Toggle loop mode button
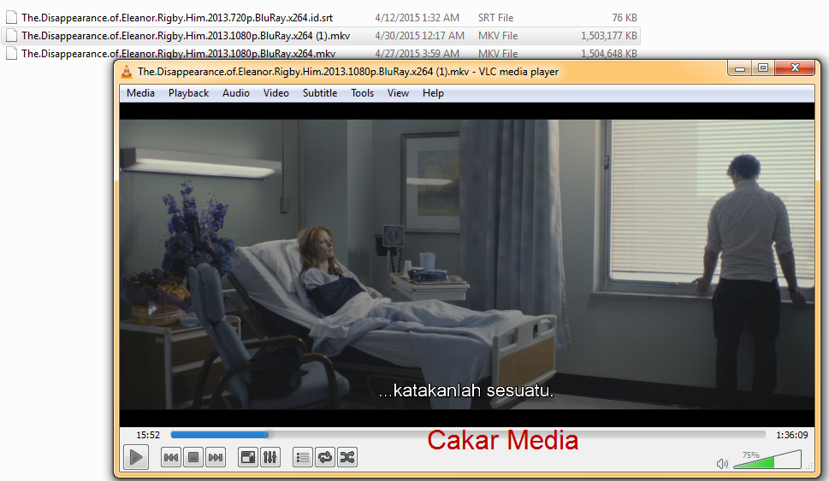The width and height of the screenshot is (829, 481). 325,457
